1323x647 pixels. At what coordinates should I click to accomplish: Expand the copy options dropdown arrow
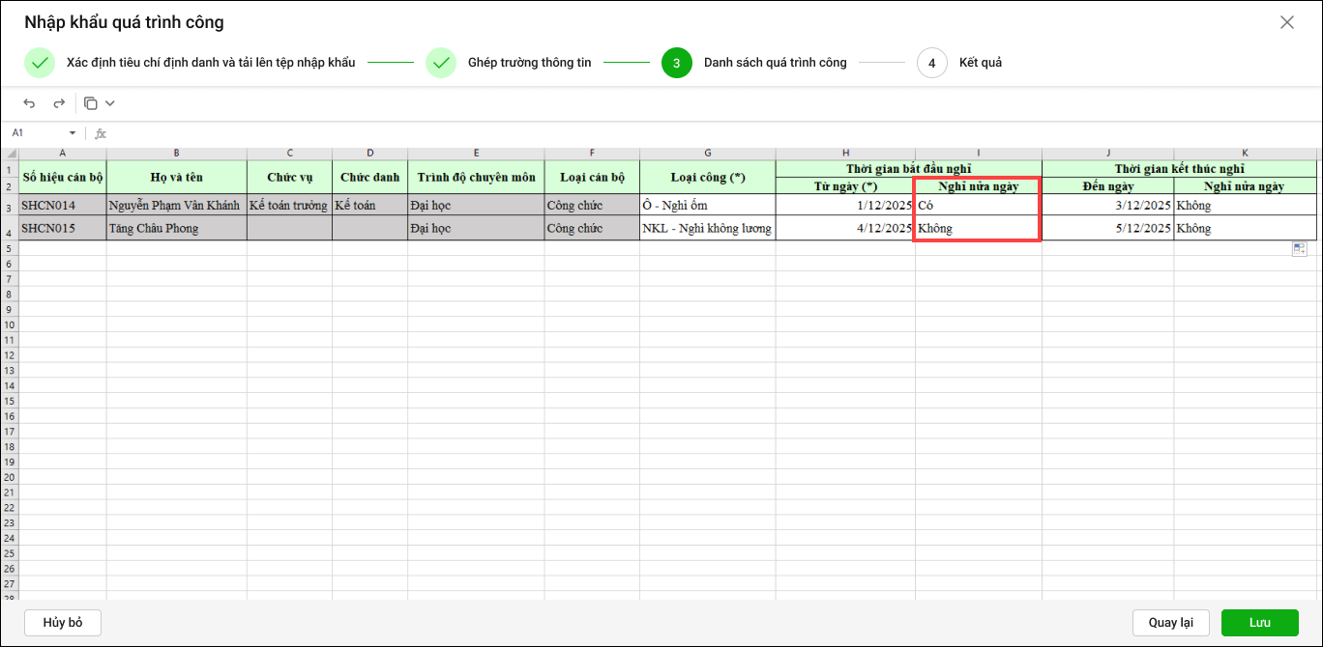[109, 103]
